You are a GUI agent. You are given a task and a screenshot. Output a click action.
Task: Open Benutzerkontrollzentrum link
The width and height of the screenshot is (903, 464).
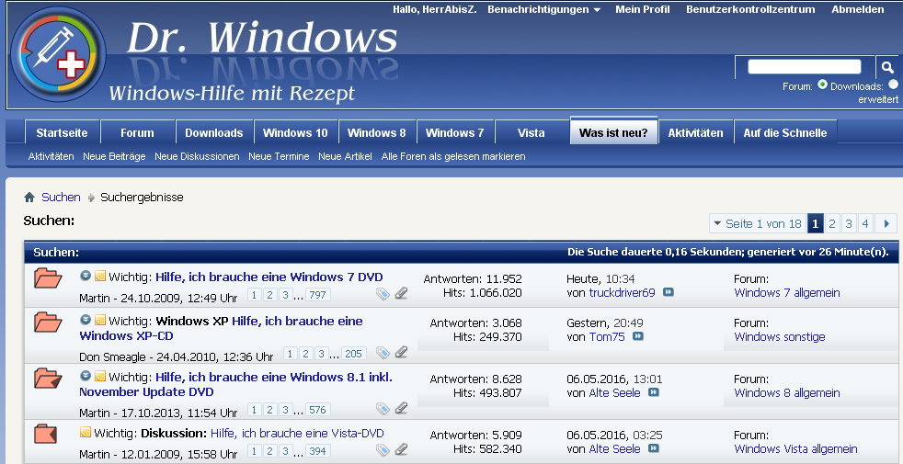750,9
